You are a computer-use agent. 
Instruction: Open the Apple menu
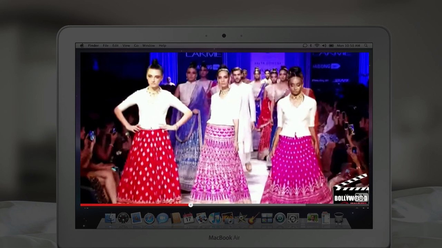tap(82, 45)
